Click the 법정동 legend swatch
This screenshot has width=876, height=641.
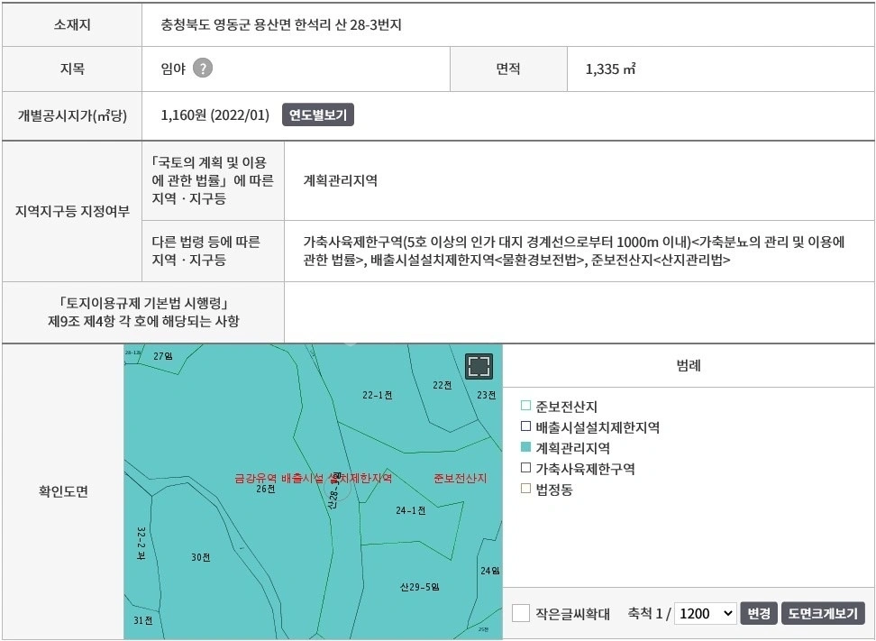coord(525,489)
